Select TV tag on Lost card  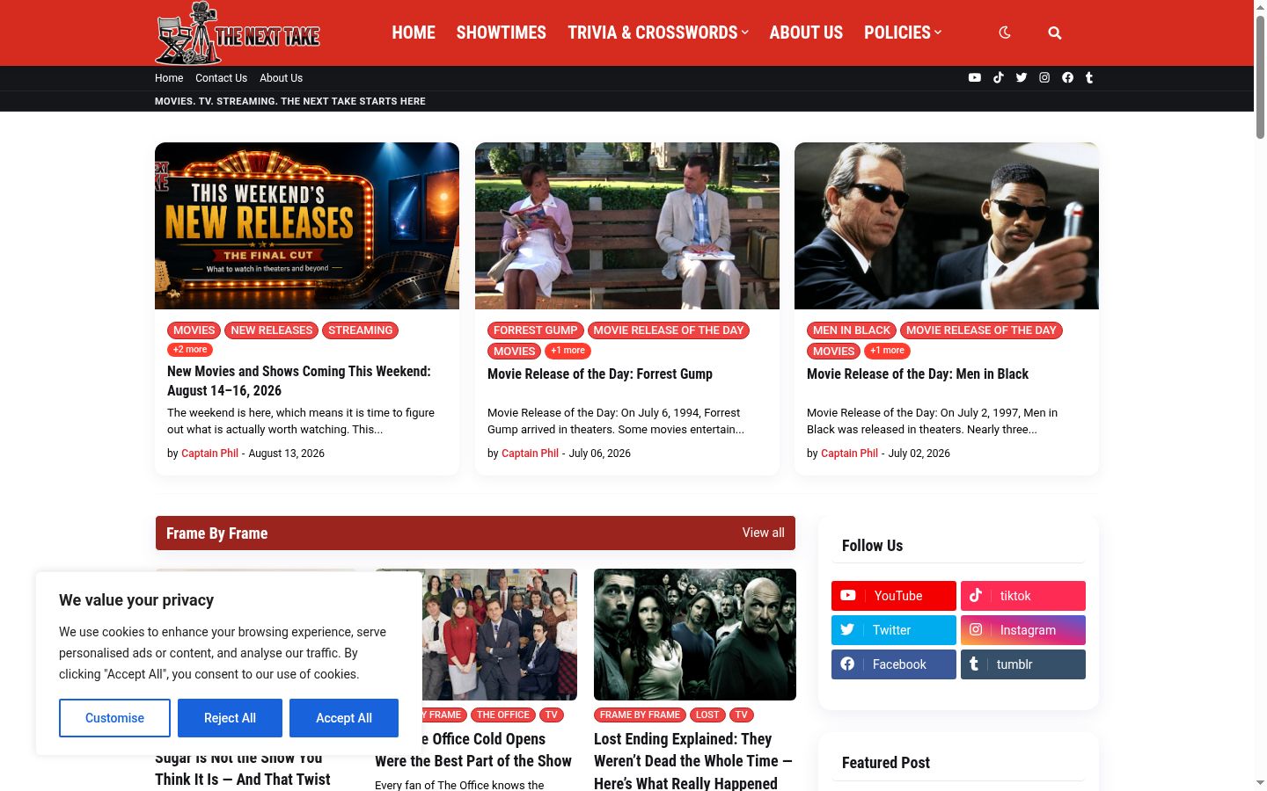tap(742, 715)
